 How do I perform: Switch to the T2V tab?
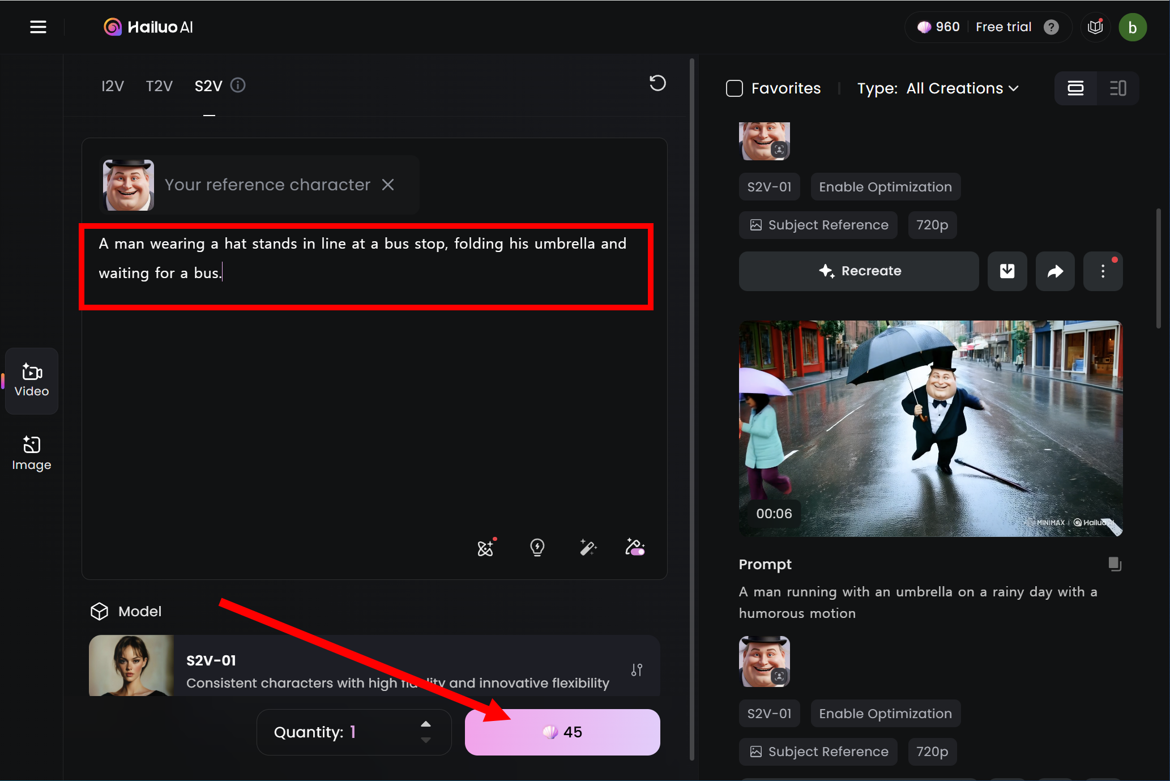[159, 86]
